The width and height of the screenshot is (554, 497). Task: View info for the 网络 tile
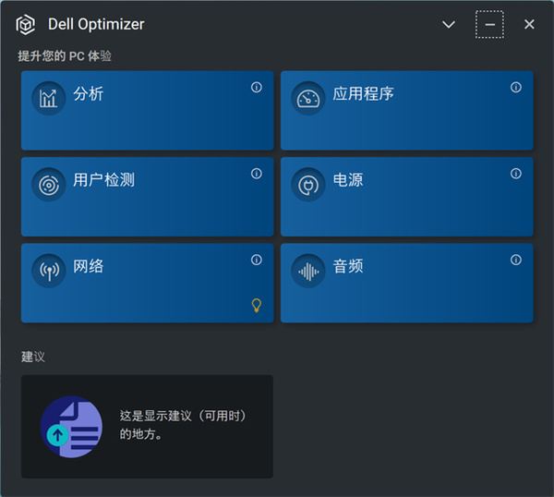pyautogui.click(x=257, y=261)
